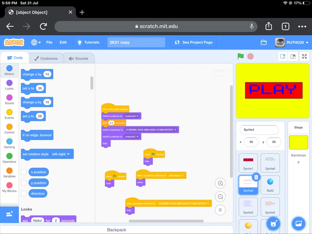Switch to small stage layout
The height and width of the screenshot is (234, 312).
pos(283,56)
